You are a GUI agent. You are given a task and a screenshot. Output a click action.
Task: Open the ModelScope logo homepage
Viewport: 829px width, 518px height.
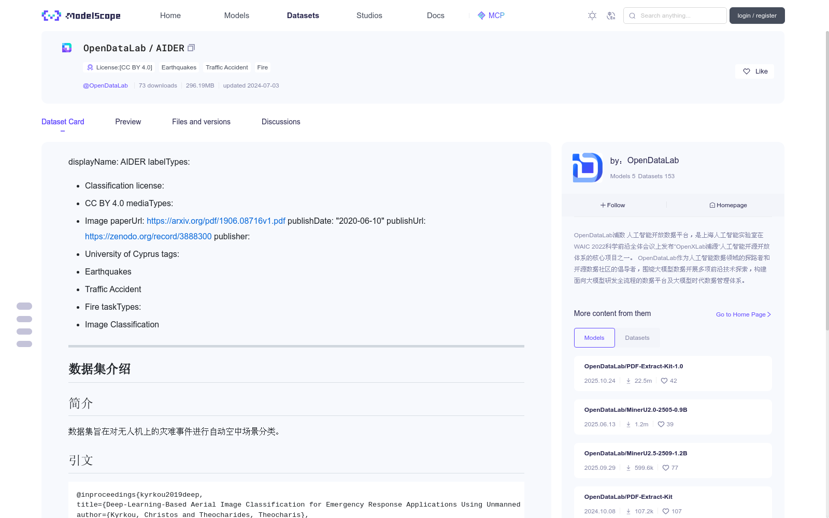point(81,16)
